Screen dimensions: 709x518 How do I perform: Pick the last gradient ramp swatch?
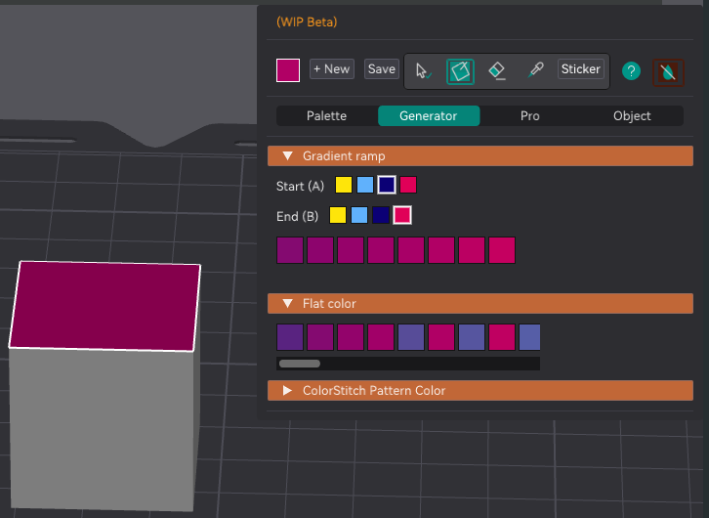[x=502, y=250]
